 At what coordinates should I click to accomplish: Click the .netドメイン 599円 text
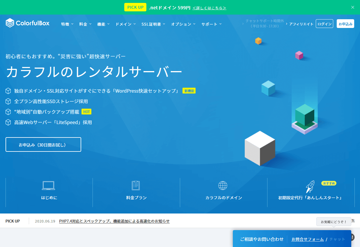(x=170, y=8)
